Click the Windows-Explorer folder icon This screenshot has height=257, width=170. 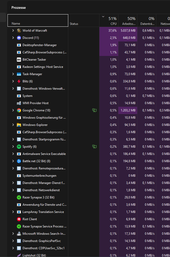coord(19,125)
